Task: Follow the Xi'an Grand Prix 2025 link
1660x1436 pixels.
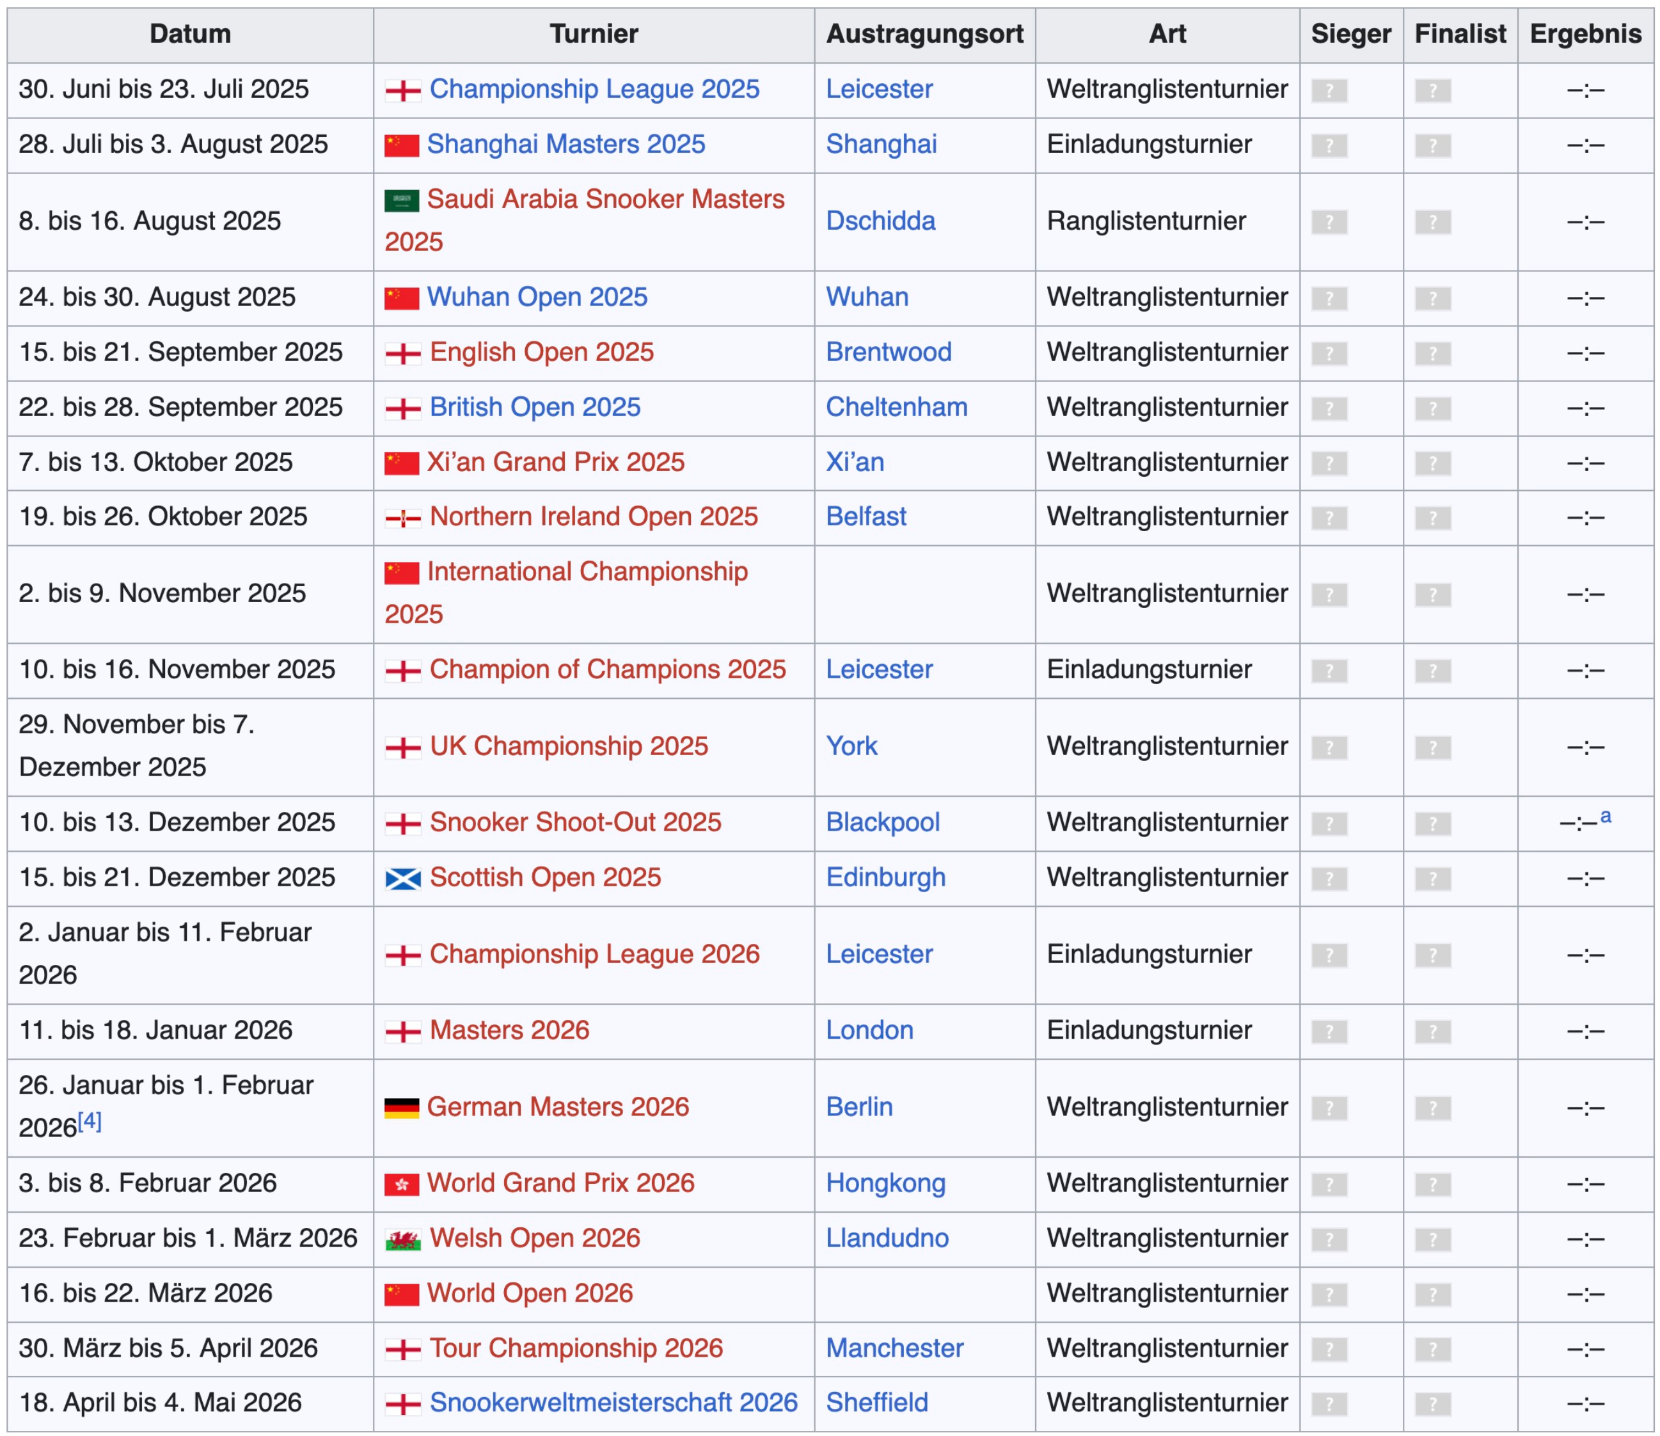Action: point(555,463)
